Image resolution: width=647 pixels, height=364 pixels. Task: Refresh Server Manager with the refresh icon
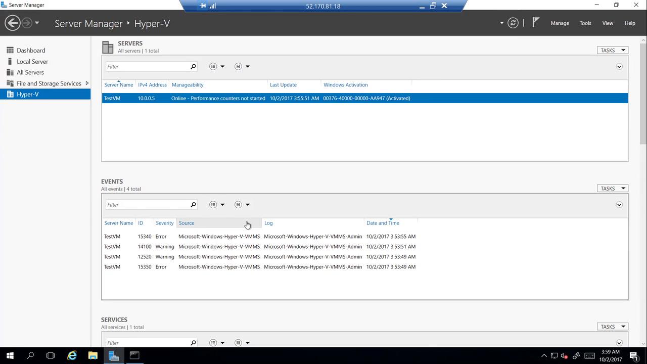click(513, 23)
